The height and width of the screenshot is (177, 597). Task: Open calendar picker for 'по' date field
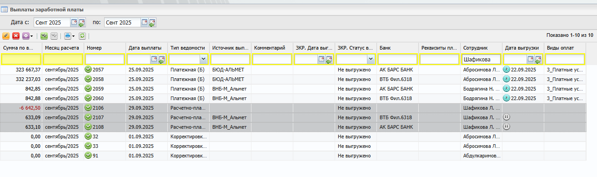(x=144, y=22)
